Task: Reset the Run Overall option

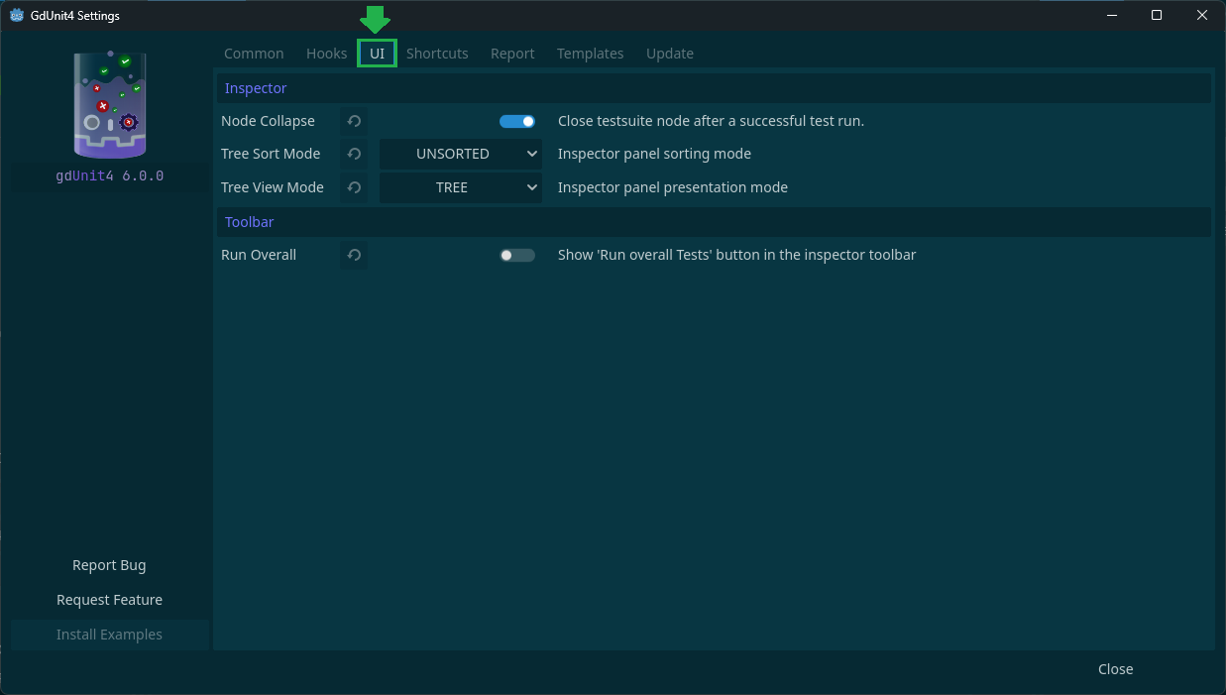Action: coord(354,255)
